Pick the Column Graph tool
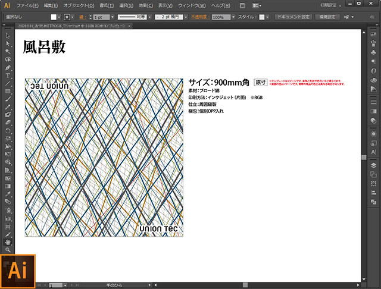 tap(8, 218)
